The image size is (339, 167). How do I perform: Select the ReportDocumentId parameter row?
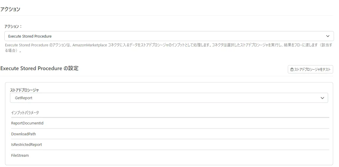[27, 123]
